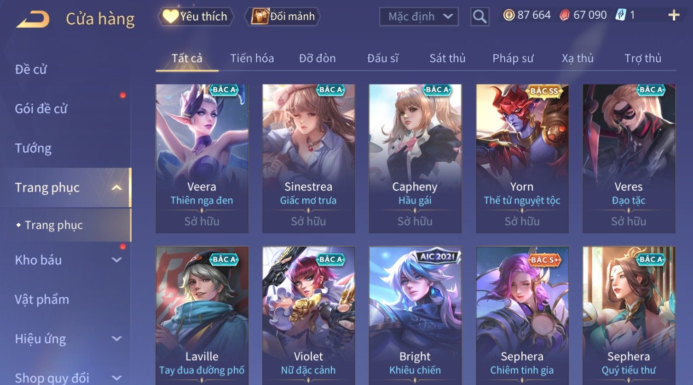Go to Gói đề cử
The image size is (693, 385).
coord(41,109)
